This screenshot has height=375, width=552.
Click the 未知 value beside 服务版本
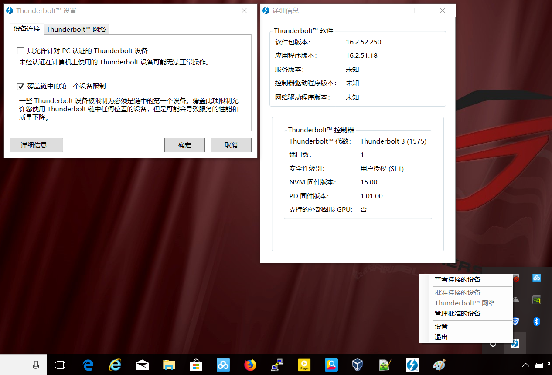click(352, 70)
